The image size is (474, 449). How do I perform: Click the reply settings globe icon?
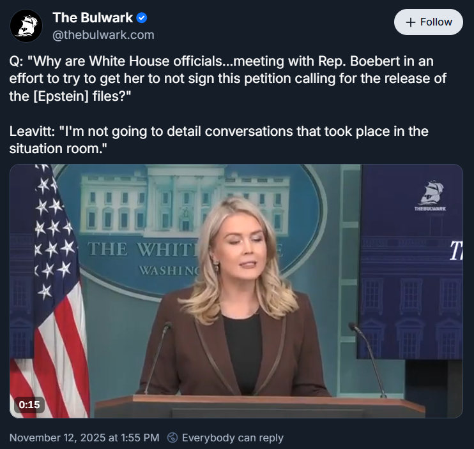coord(172,438)
